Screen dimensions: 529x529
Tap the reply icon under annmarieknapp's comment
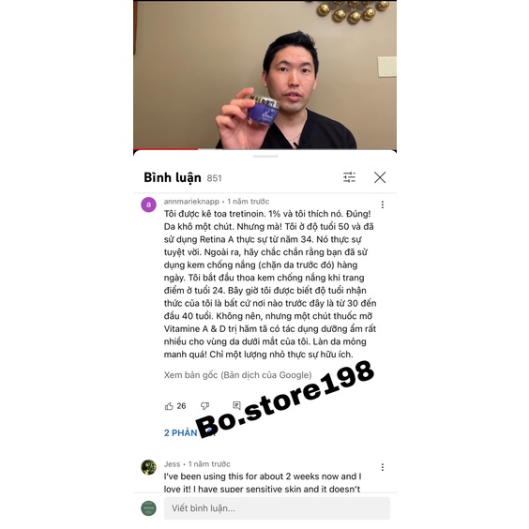click(237, 405)
